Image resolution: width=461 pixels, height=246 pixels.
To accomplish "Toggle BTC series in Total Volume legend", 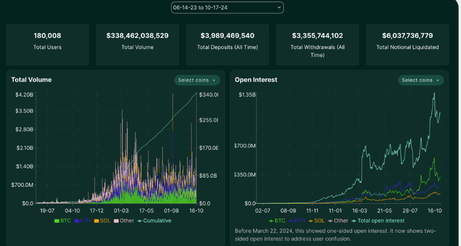I will point(63,220).
